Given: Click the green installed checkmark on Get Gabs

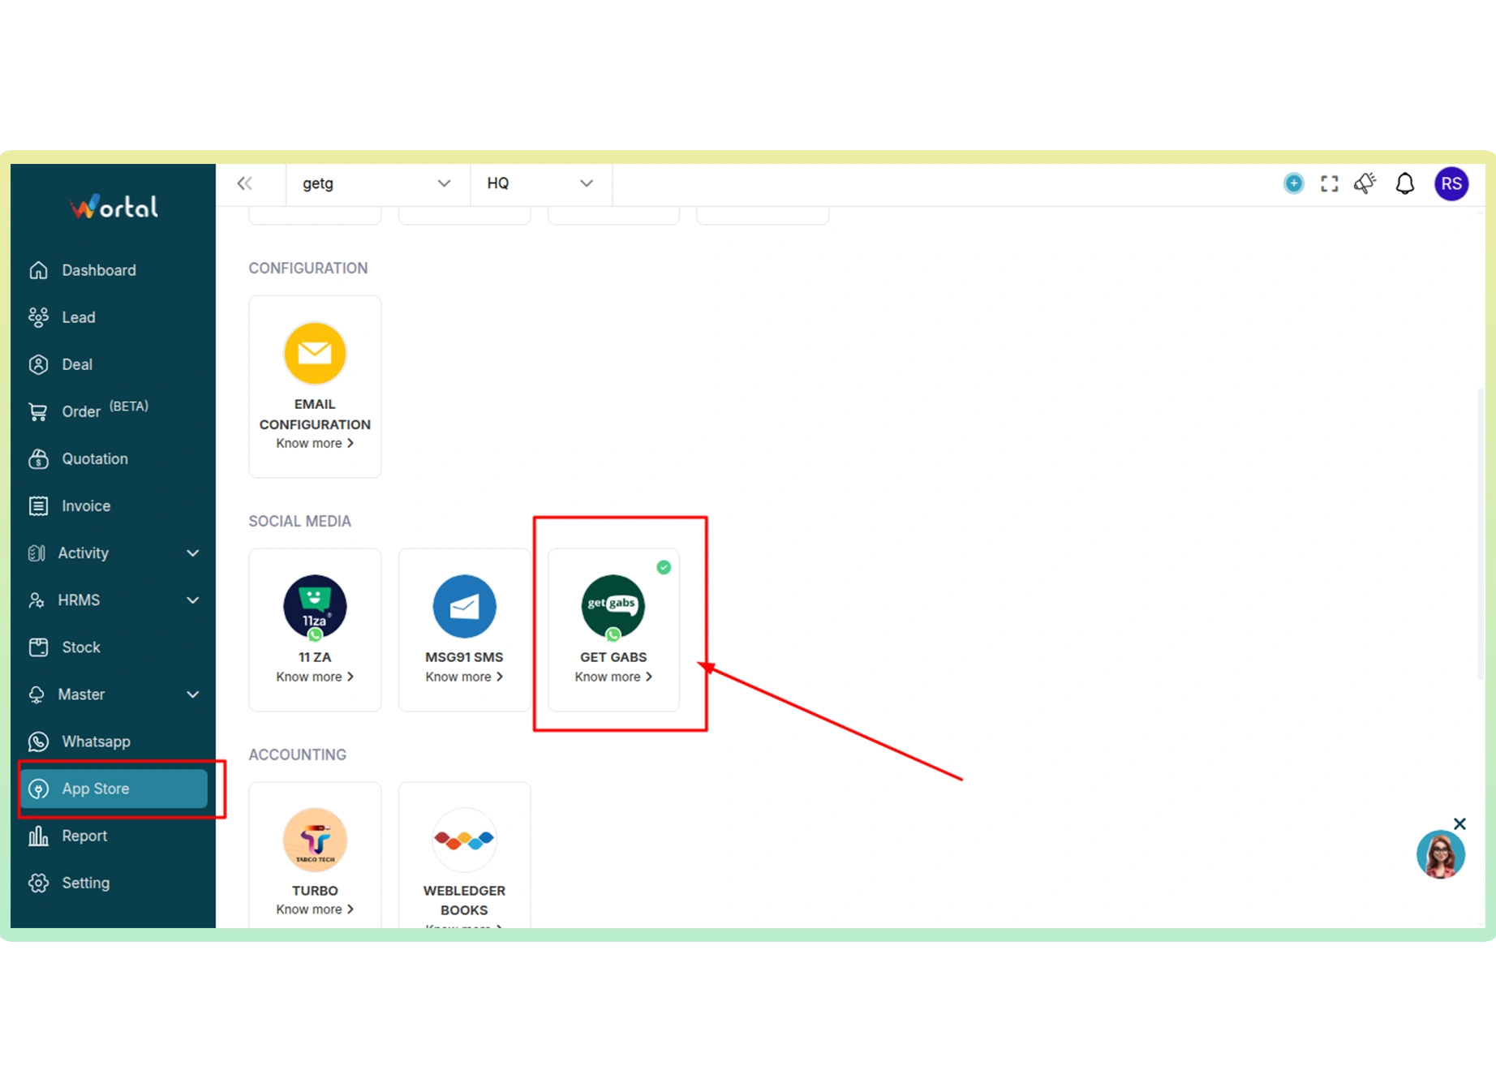Looking at the screenshot, I should [x=664, y=567].
